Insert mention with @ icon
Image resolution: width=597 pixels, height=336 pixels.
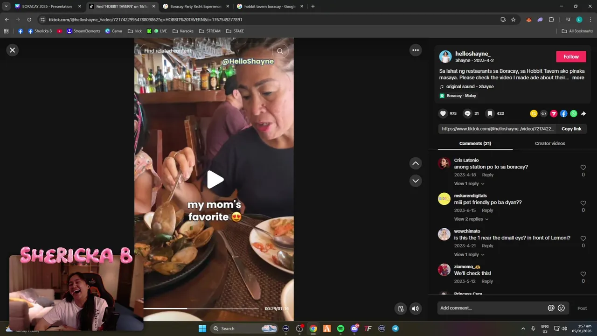tap(551, 308)
